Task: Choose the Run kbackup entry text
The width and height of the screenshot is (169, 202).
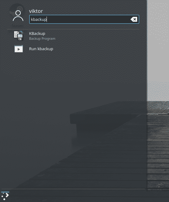Action: tap(41, 49)
